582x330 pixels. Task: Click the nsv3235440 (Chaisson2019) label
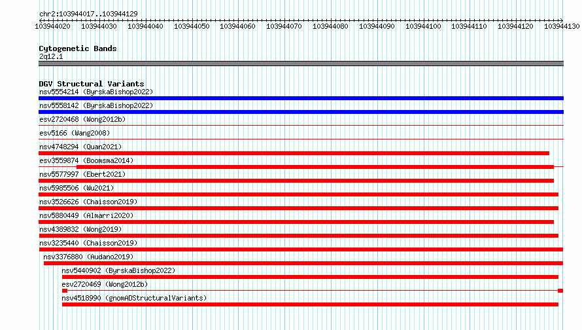click(x=88, y=243)
